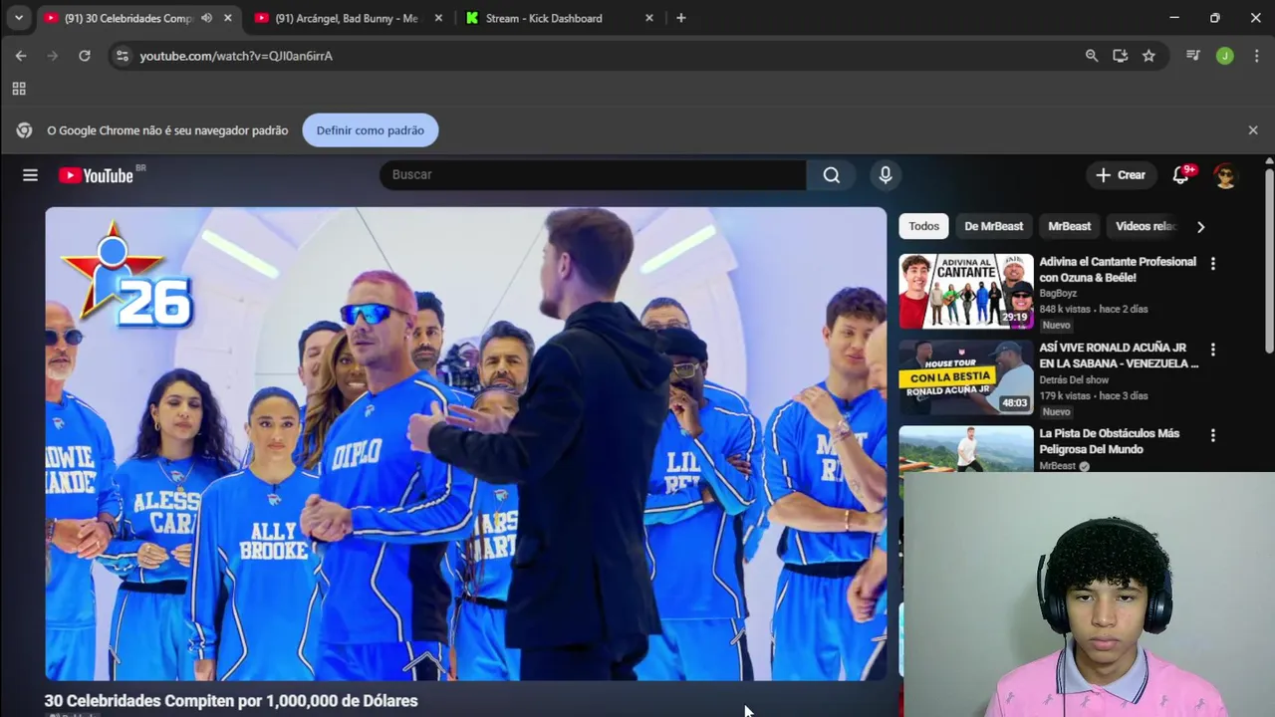Start voice search with microphone icon
Viewport: 1275px width, 717px height.
click(x=886, y=175)
